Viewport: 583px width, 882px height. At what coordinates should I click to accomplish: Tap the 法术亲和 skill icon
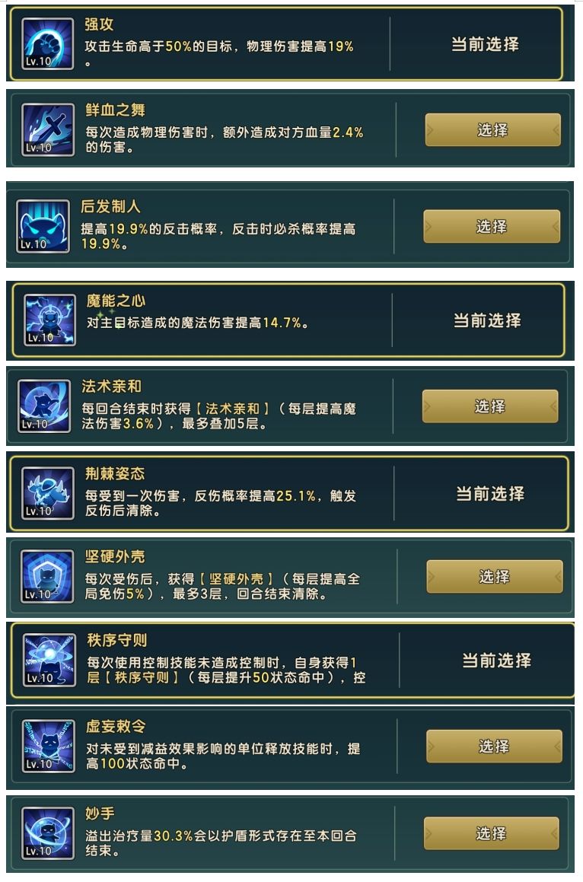tap(44, 406)
